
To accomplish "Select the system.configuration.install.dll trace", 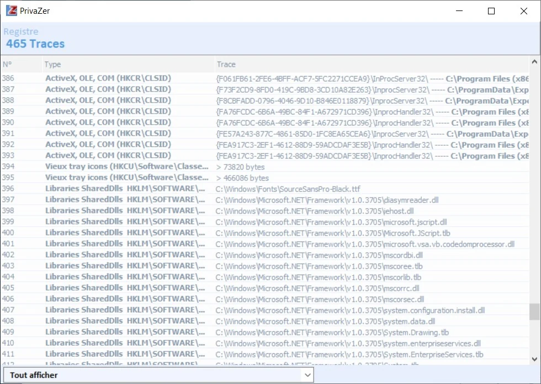I will click(264, 310).
